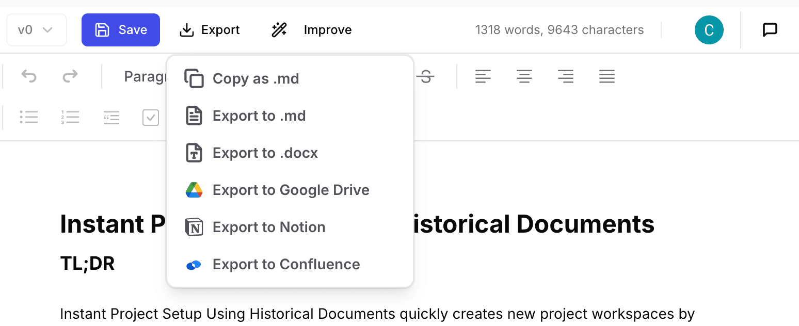Insert a numbered list
This screenshot has width=799, height=326.
71,118
